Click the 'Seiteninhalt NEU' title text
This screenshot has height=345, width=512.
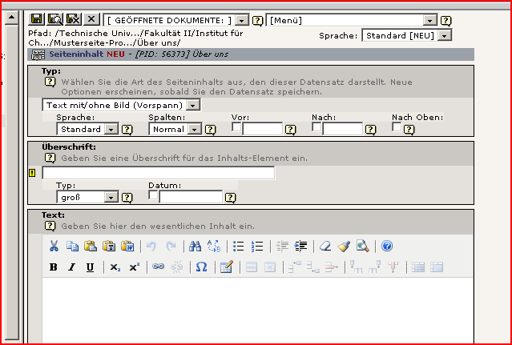tap(87, 54)
